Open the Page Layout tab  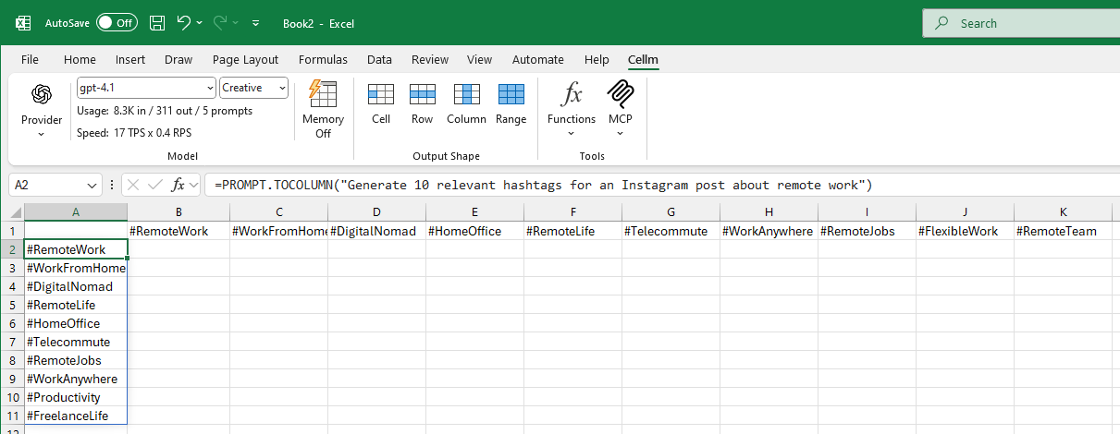point(245,59)
